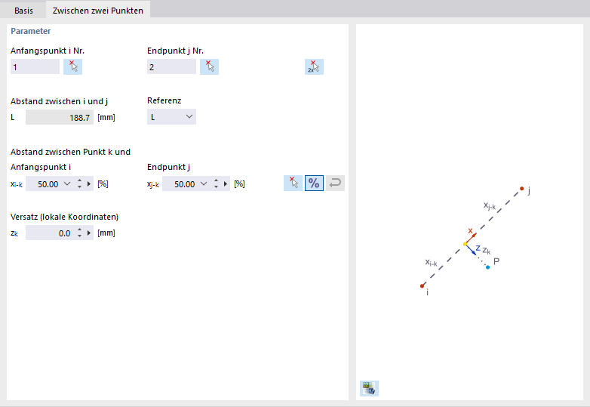Screen dimensions: 590x407
Task: Click the zk spinner arrows
Action: pyautogui.click(x=79, y=233)
